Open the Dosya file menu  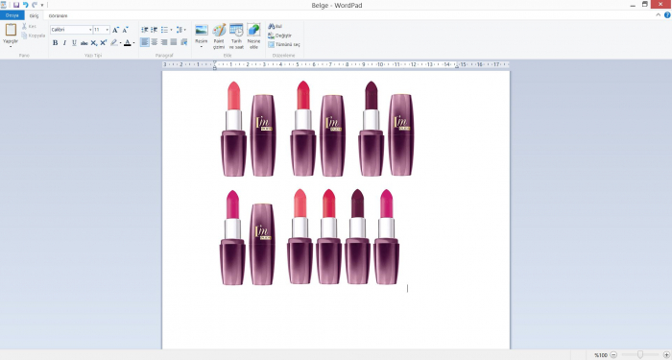tap(12, 15)
